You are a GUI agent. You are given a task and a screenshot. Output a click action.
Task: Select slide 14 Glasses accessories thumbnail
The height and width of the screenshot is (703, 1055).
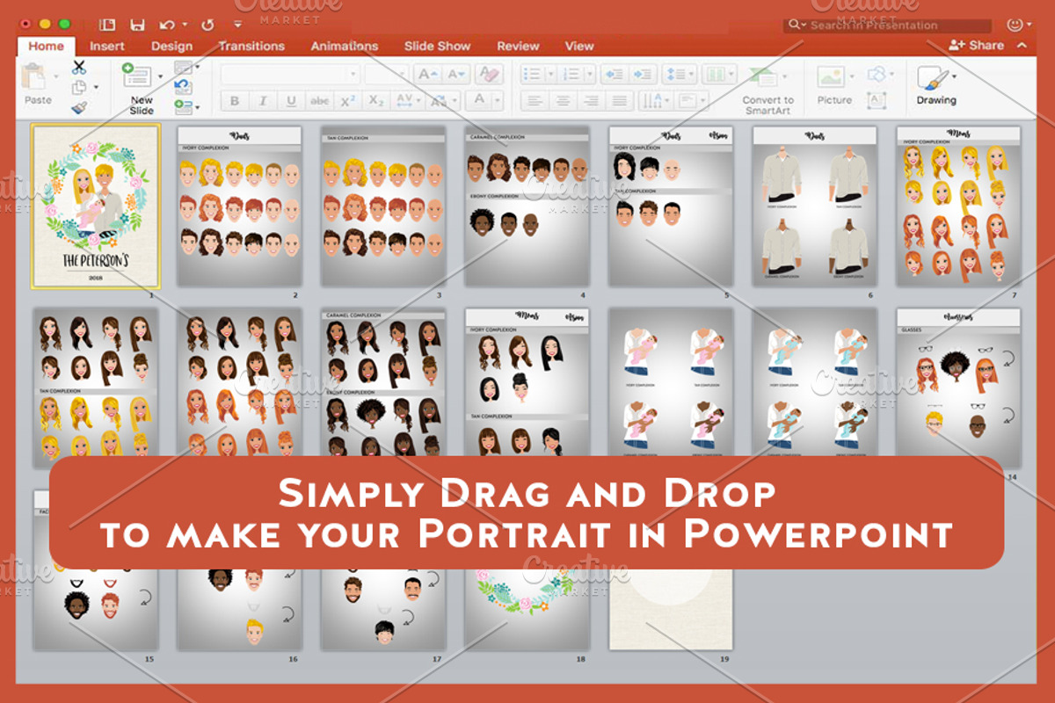957,387
